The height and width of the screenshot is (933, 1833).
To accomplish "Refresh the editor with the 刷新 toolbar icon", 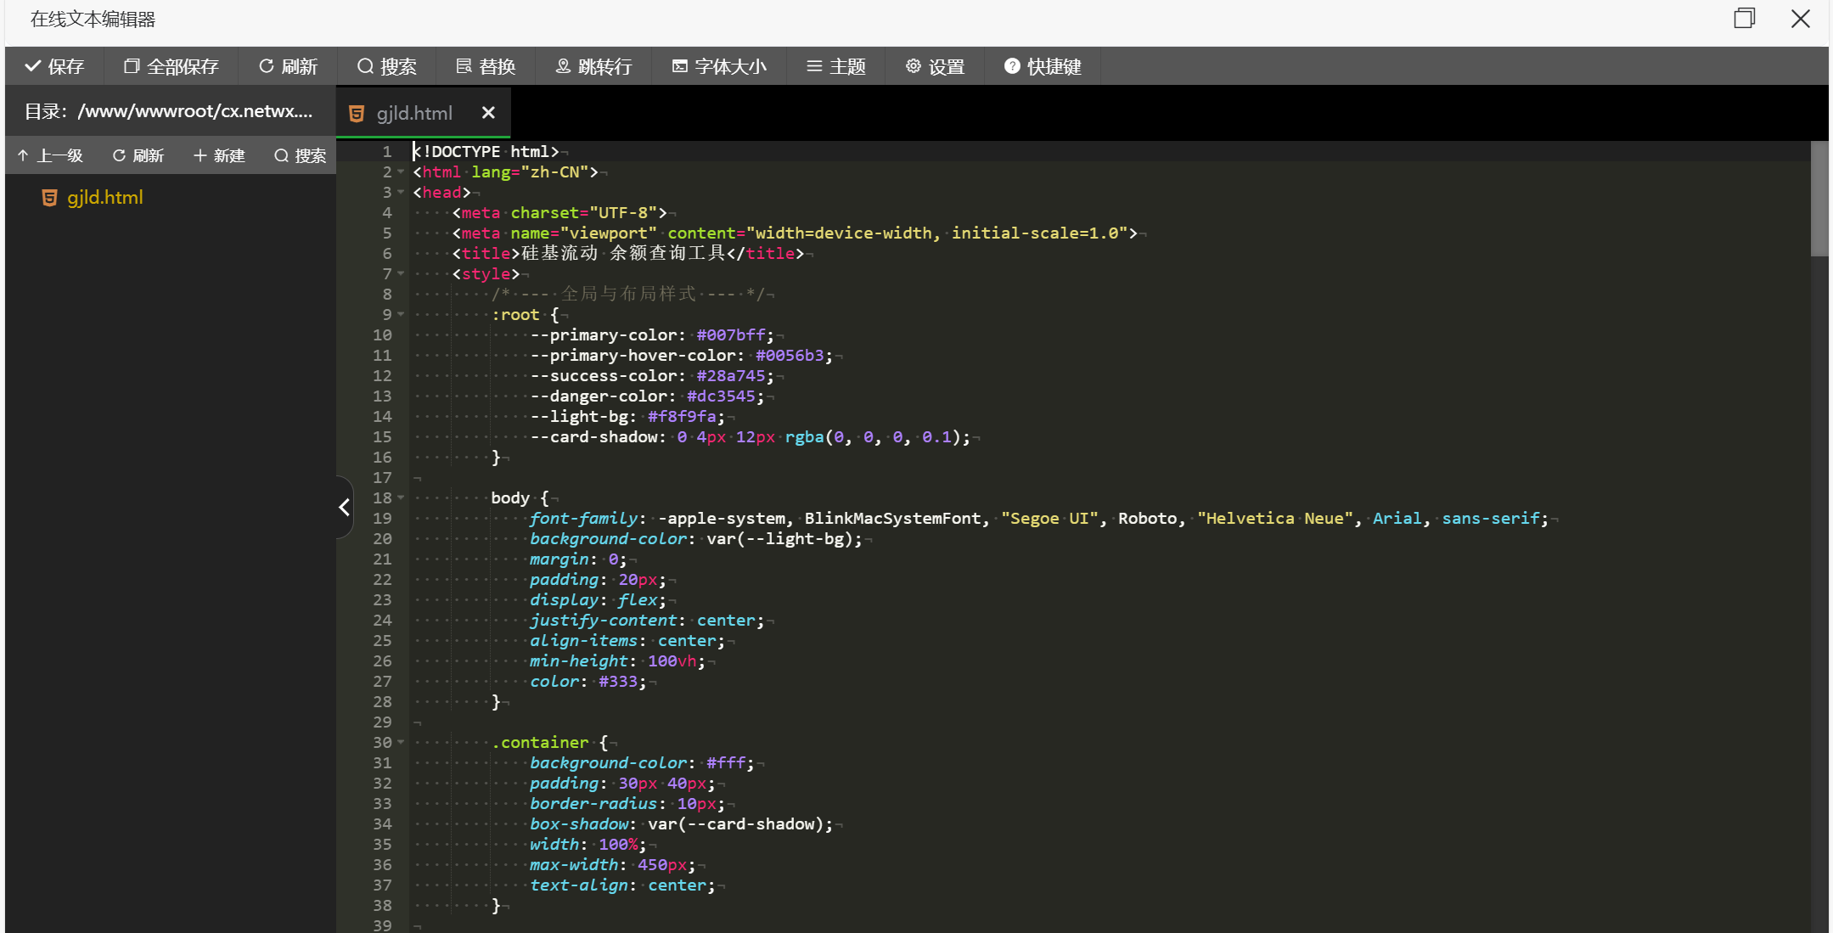I will click(266, 66).
